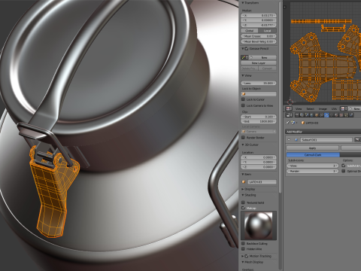Click the New Layer button

pos(259,63)
